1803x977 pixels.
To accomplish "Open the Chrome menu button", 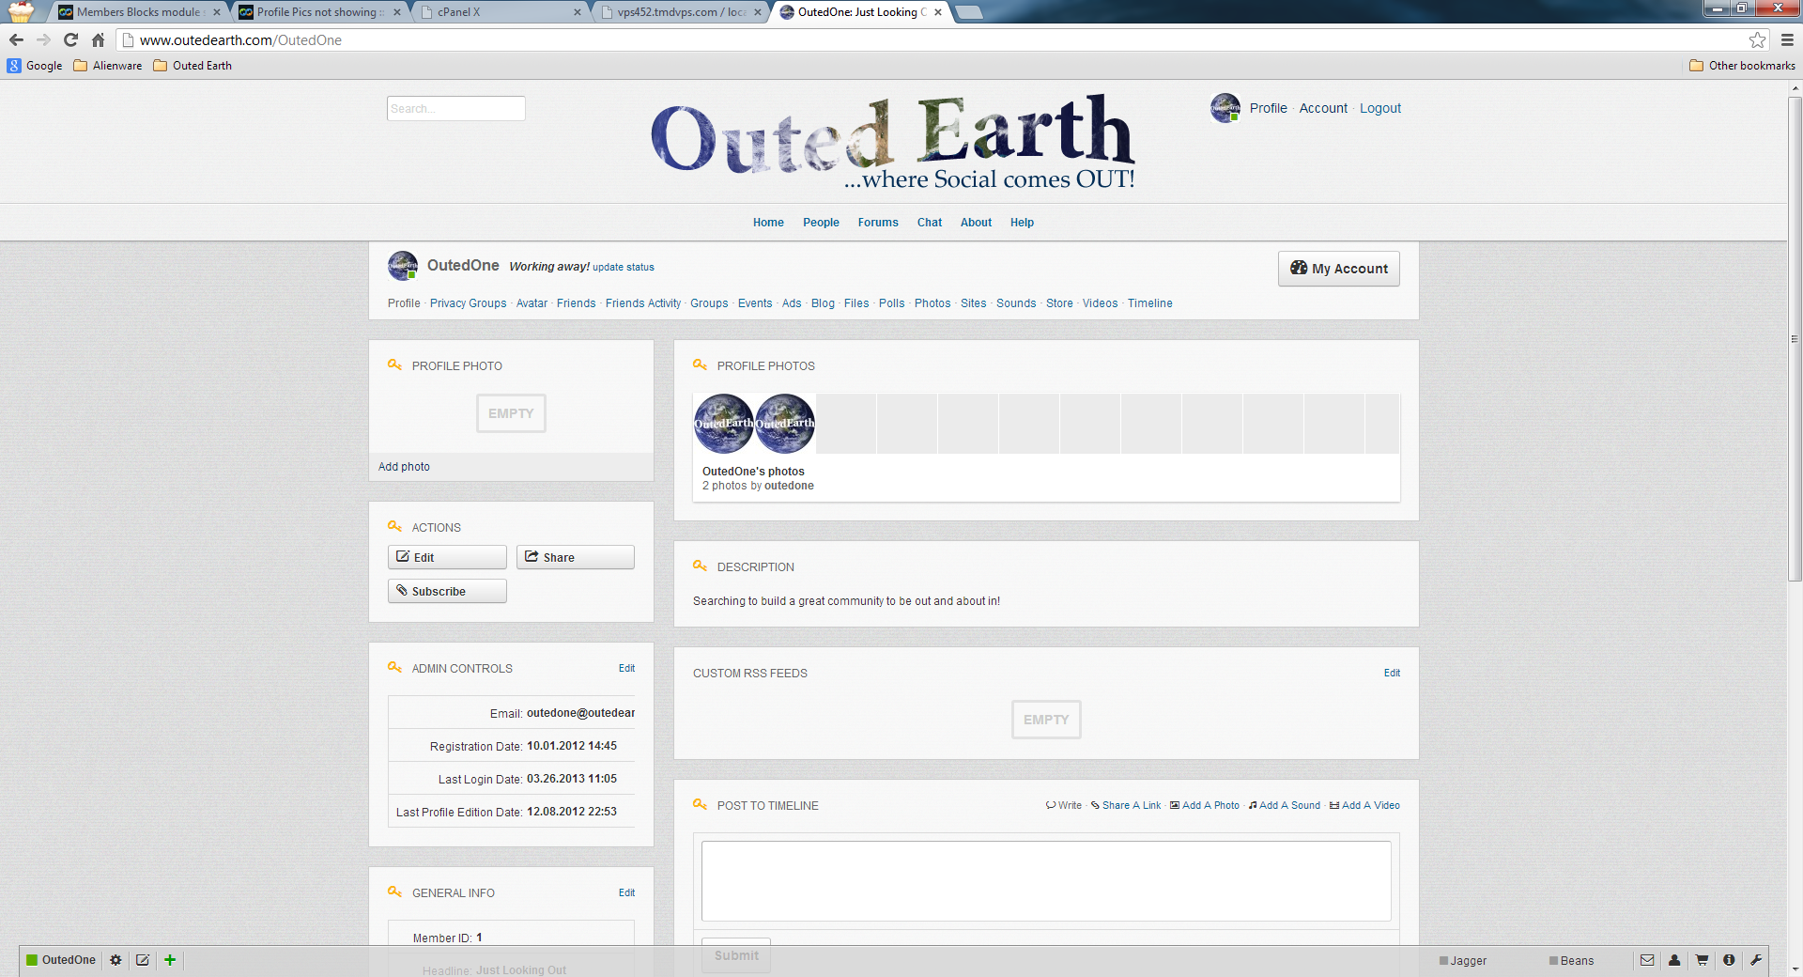I will (1787, 40).
